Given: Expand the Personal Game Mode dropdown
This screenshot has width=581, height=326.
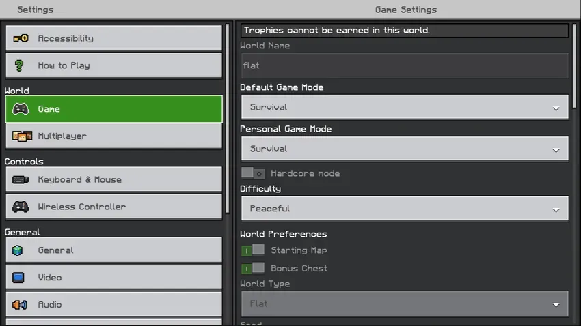Looking at the screenshot, I should pyautogui.click(x=405, y=149).
